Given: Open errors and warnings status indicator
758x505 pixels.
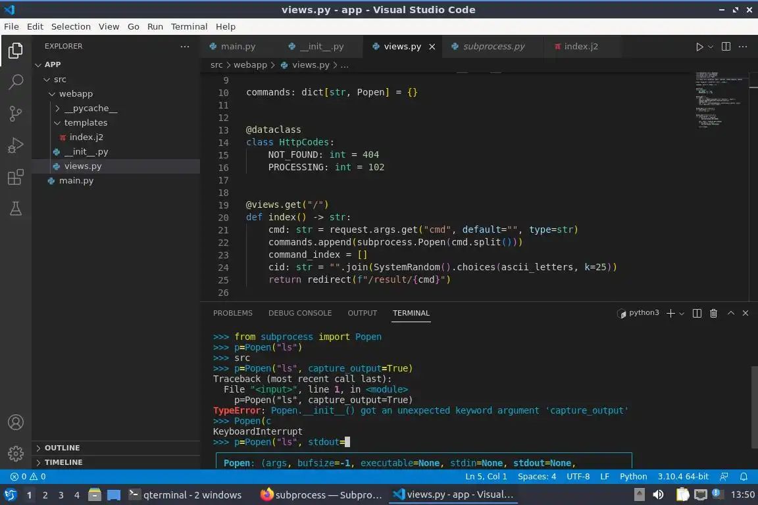Looking at the screenshot, I should click(28, 477).
